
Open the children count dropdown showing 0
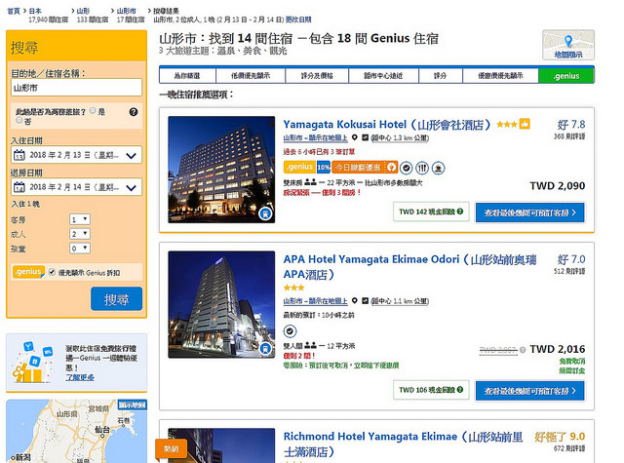click(80, 249)
